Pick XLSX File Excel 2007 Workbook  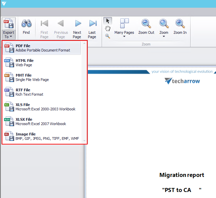[x=42, y=121]
